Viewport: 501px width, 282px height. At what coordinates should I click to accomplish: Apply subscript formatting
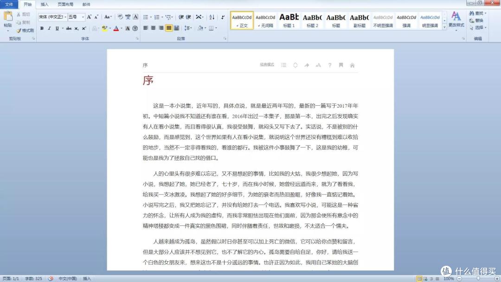tap(77, 28)
